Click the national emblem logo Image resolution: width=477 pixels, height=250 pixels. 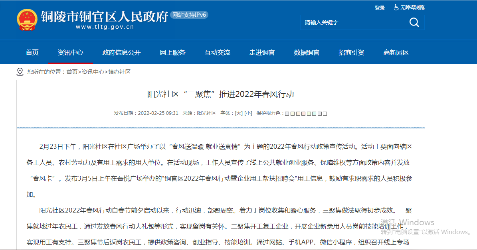[x=27, y=20]
